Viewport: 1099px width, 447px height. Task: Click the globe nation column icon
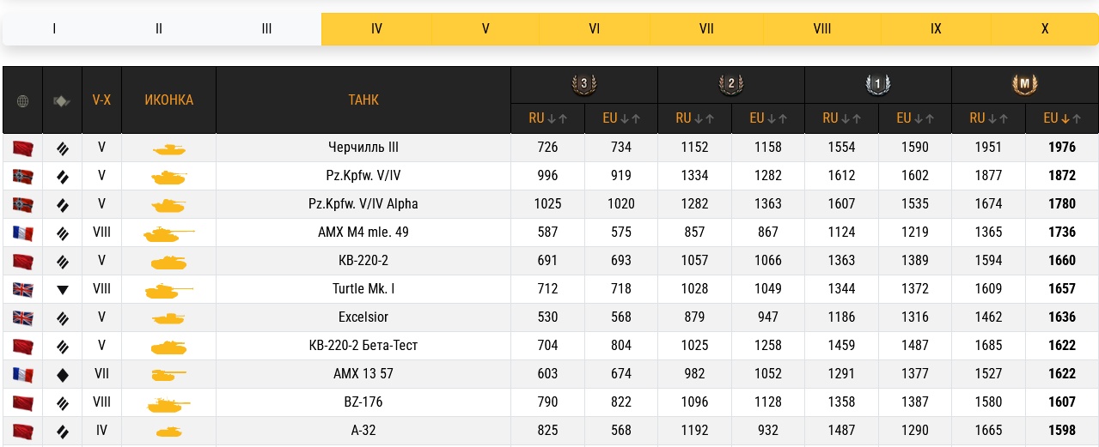click(x=22, y=100)
